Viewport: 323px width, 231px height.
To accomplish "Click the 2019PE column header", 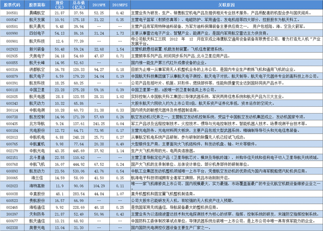I will (99, 5).
